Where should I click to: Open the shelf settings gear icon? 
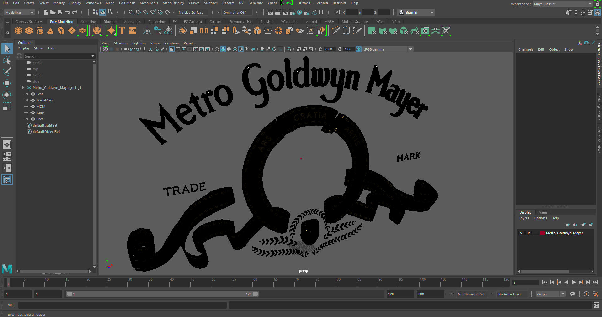pyautogui.click(x=8, y=33)
